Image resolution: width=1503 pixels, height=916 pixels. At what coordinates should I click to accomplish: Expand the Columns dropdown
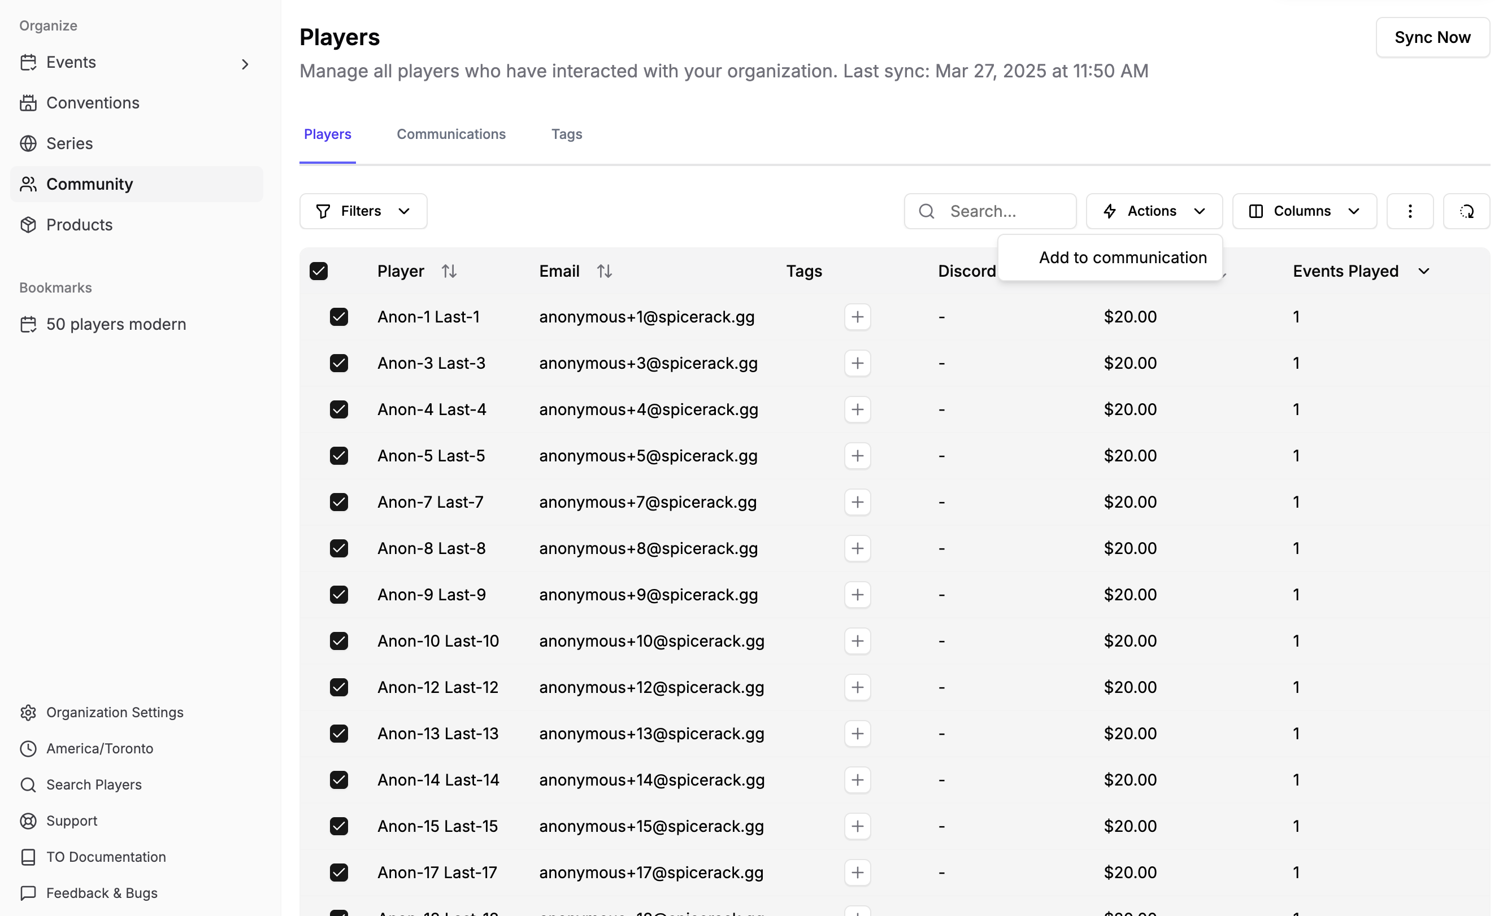[x=1304, y=211]
